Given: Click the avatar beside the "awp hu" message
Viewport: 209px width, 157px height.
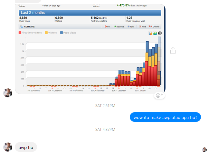Looking at the screenshot, I should tap(8, 147).
